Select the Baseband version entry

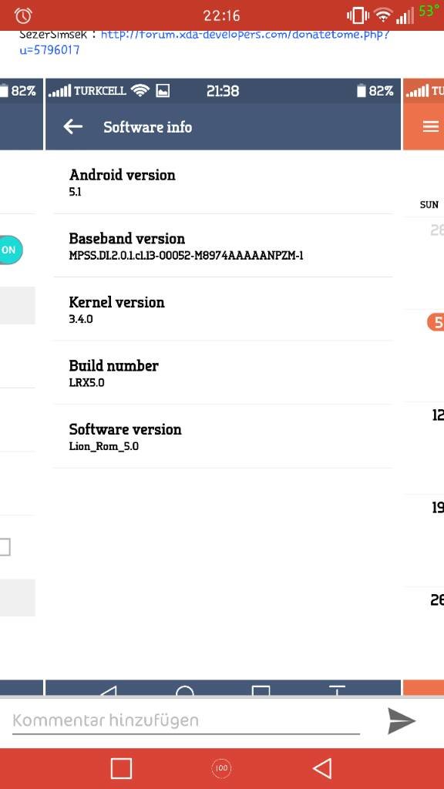coord(223,246)
